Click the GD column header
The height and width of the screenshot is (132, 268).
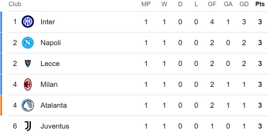(244, 4)
